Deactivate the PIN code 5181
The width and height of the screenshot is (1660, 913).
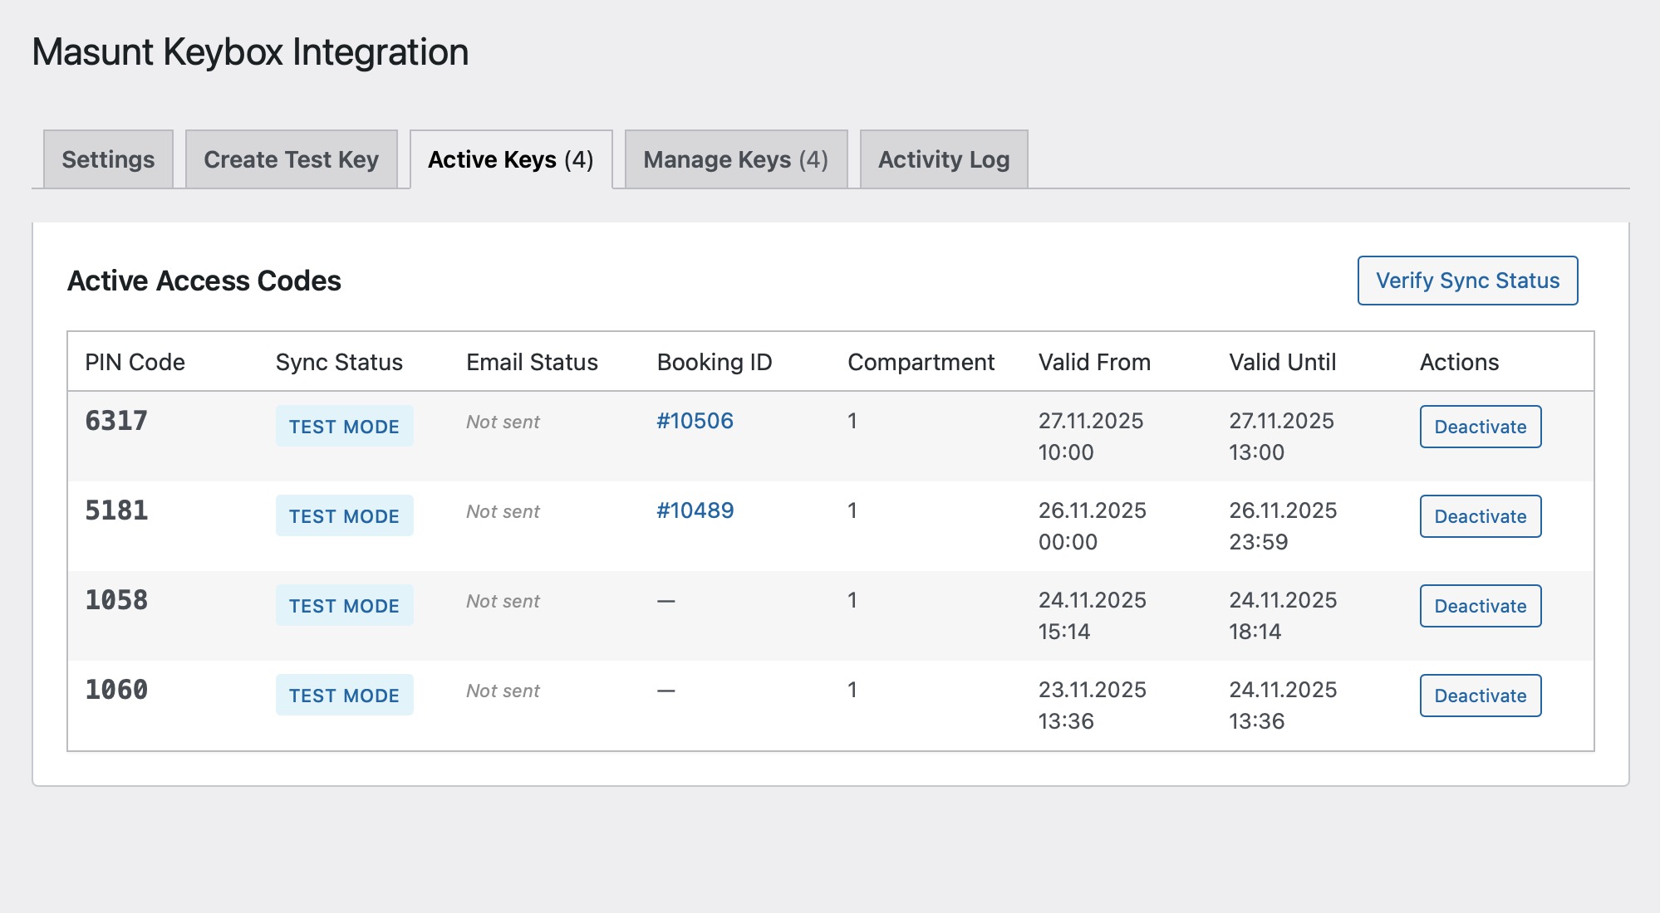(1480, 515)
